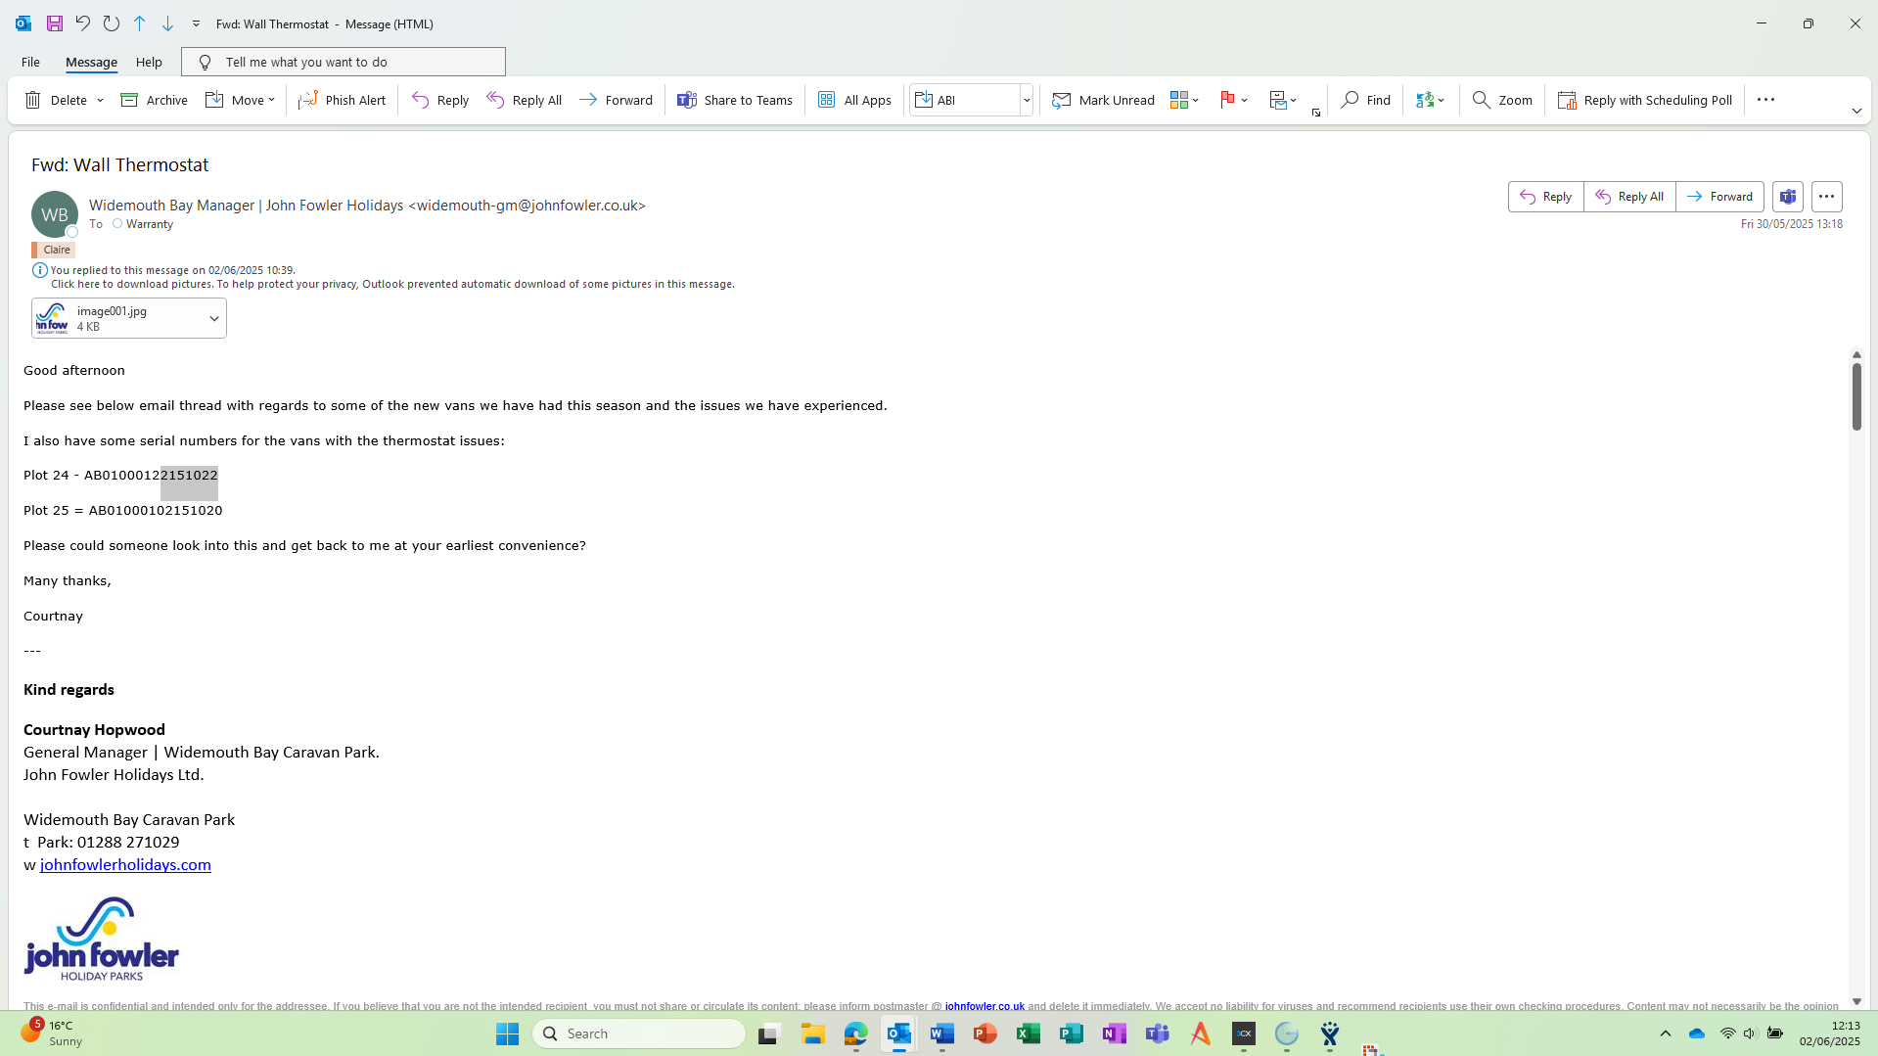Click Reply in the ribbon
Screen dimensions: 1878x1056
click(x=440, y=100)
